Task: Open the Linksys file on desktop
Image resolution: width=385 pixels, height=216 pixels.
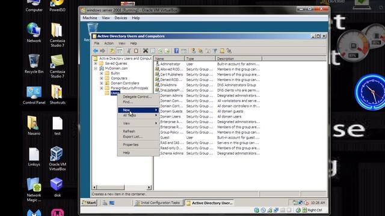Action: [x=34, y=157]
